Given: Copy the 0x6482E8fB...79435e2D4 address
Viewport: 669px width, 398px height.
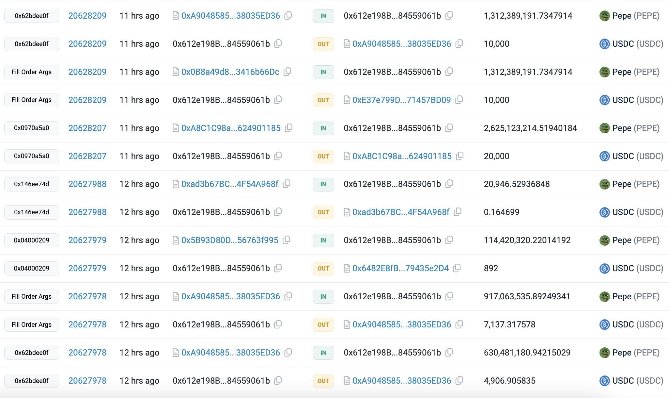Looking at the screenshot, I should coord(457,268).
